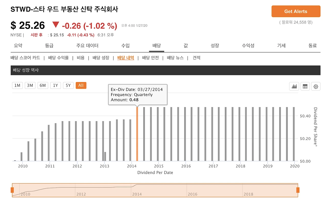The width and height of the screenshot is (327, 199).
Task: Select the All time range
Action: (x=81, y=85)
